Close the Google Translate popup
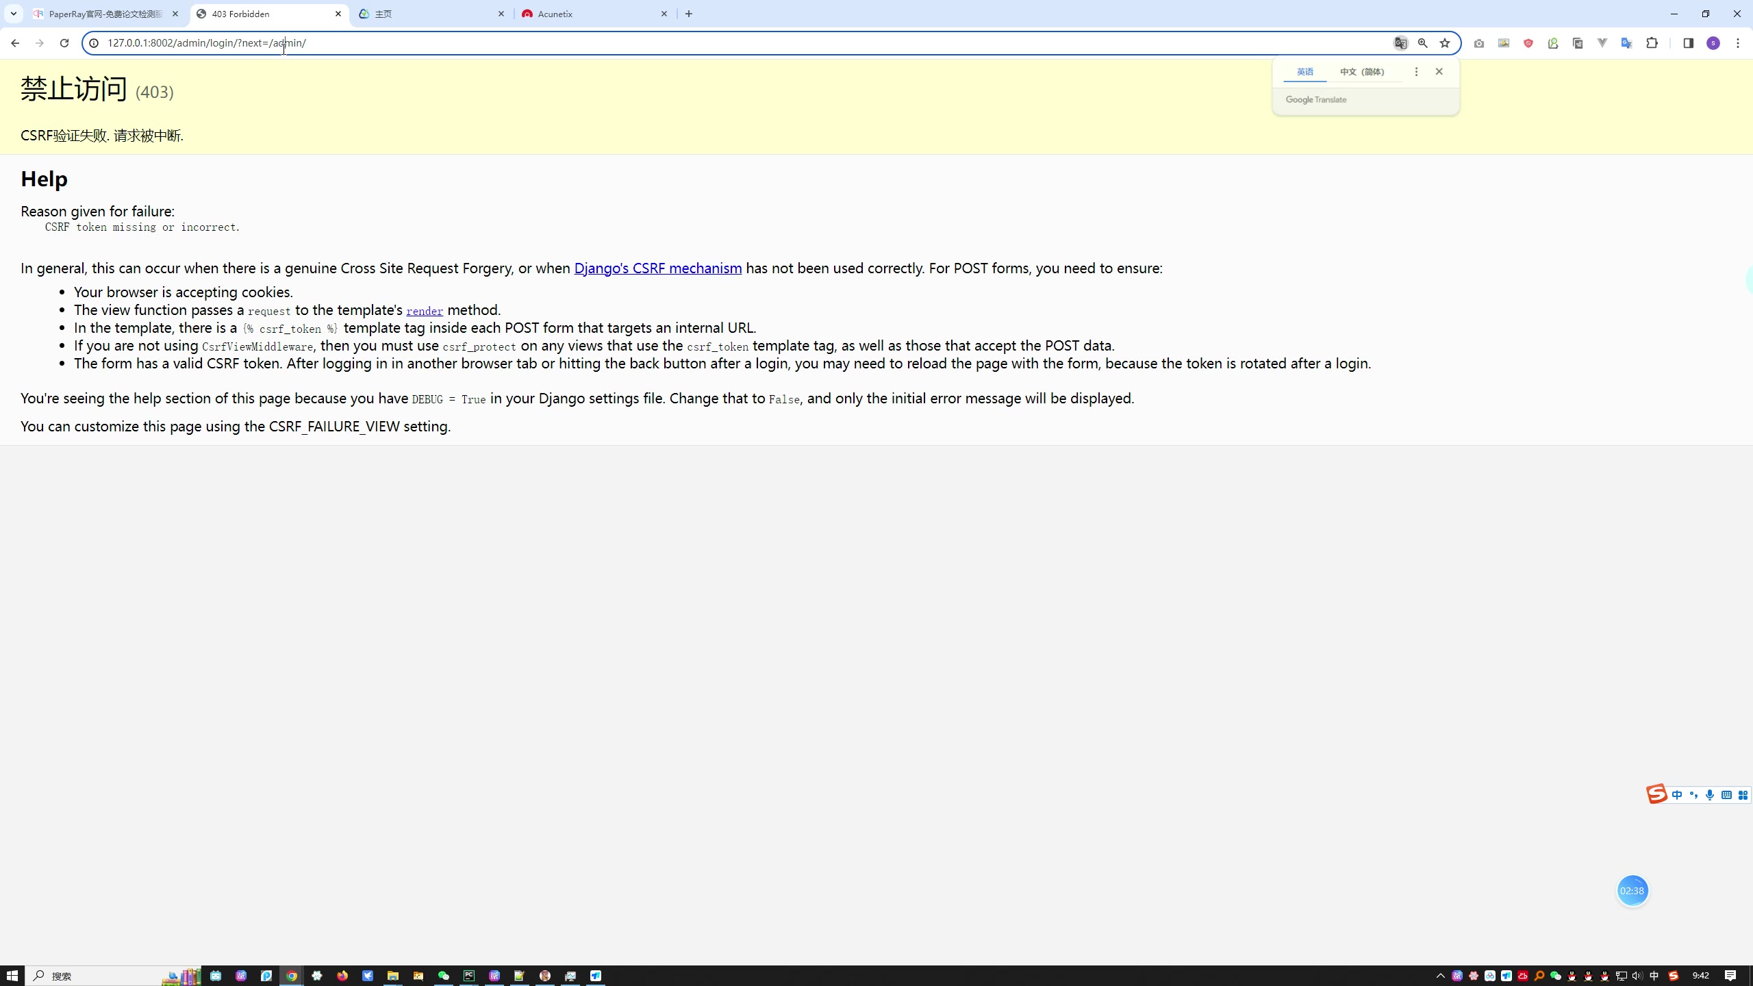This screenshot has height=986, width=1753. click(1439, 71)
